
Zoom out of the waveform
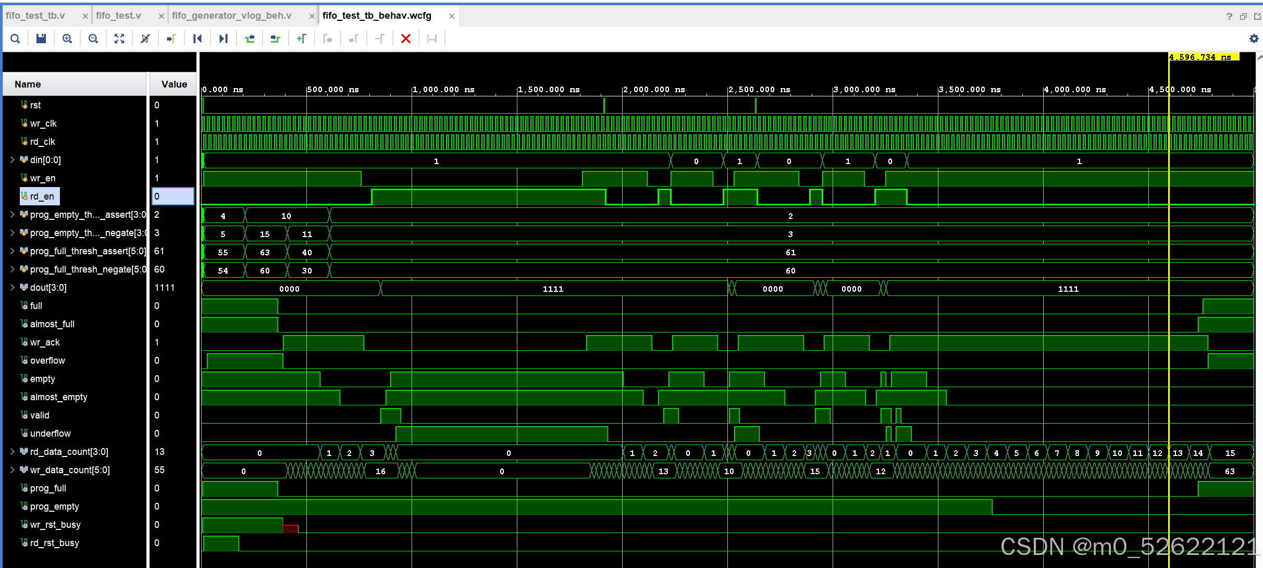(93, 39)
